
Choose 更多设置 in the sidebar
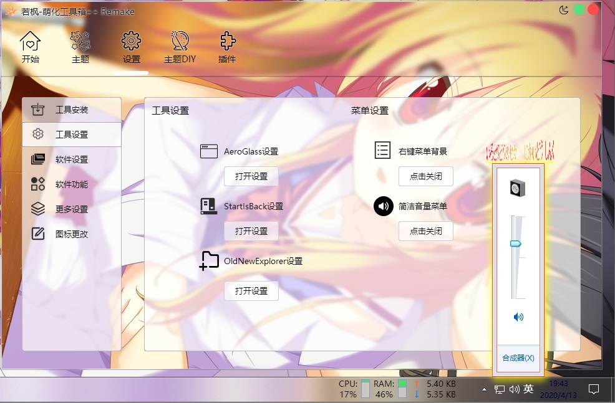(72, 209)
